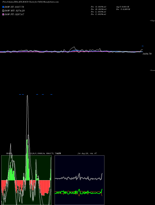The height and width of the screenshot is (205, 155).
Task: Click the 'Pre H: 10196.41' value
Action: [99, 9]
